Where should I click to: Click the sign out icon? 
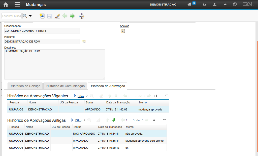pos(224,5)
